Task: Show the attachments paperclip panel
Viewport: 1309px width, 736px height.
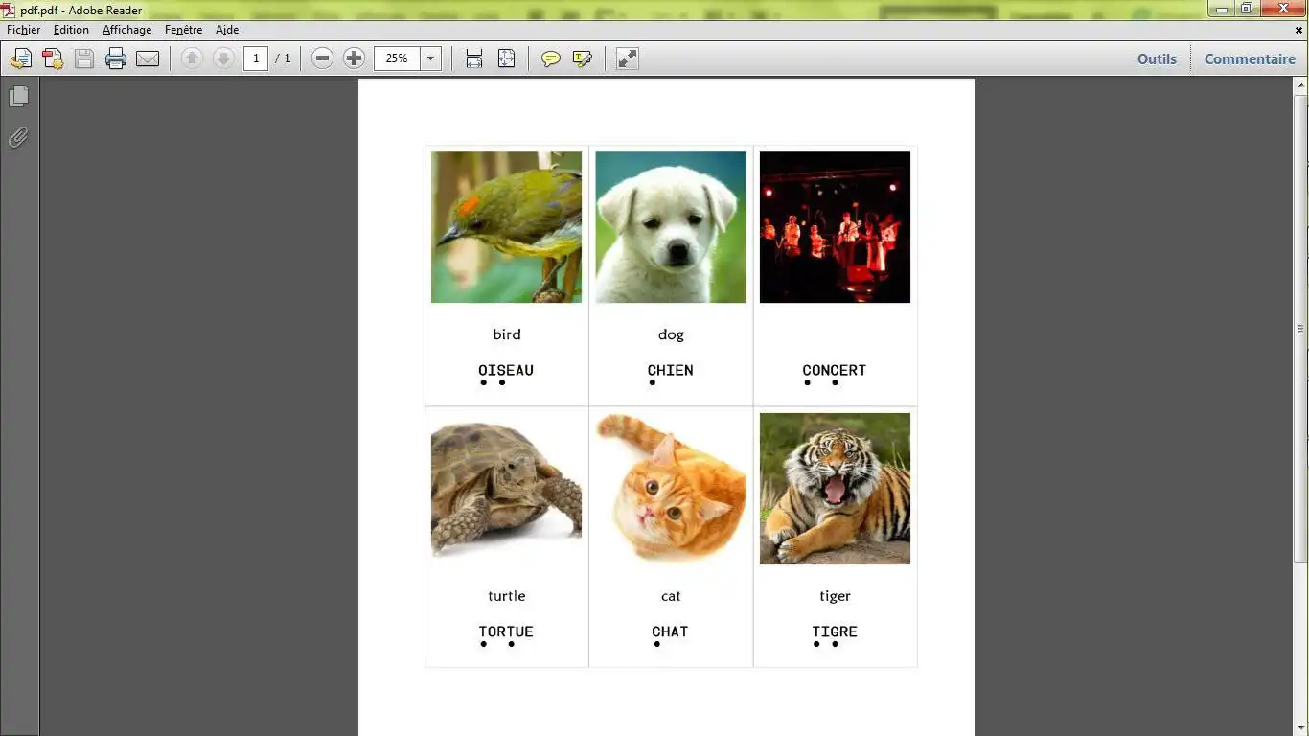Action: click(x=18, y=137)
